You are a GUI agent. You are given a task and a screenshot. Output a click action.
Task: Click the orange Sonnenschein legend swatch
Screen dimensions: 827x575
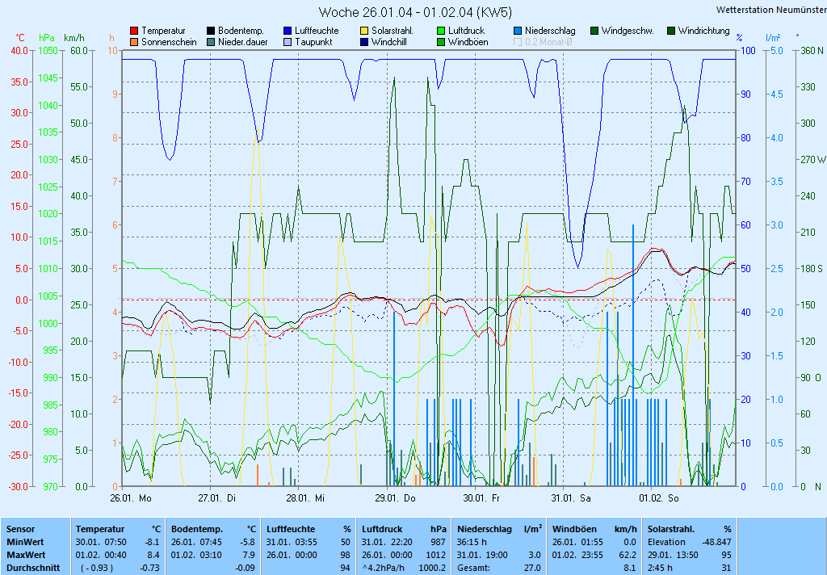coord(134,42)
